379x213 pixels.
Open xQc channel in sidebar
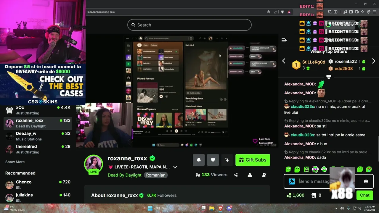[x=38, y=110]
